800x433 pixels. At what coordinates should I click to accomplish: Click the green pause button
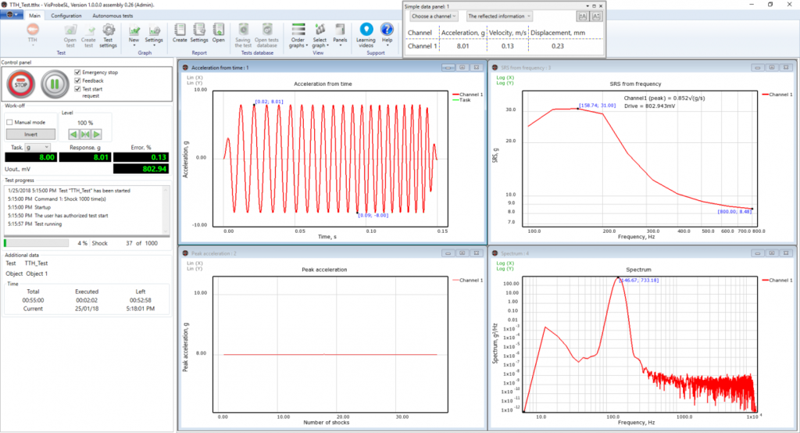click(x=55, y=83)
